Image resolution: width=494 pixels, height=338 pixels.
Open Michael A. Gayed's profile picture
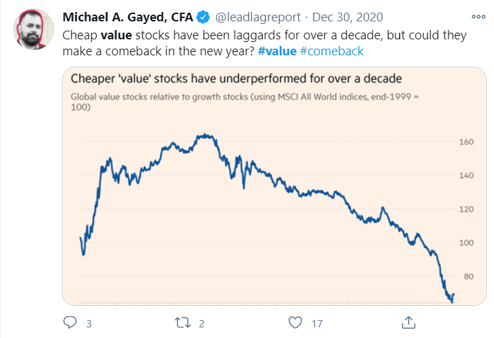click(x=33, y=29)
